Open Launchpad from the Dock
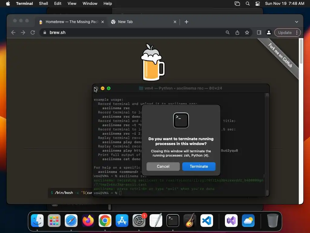 point(54,221)
